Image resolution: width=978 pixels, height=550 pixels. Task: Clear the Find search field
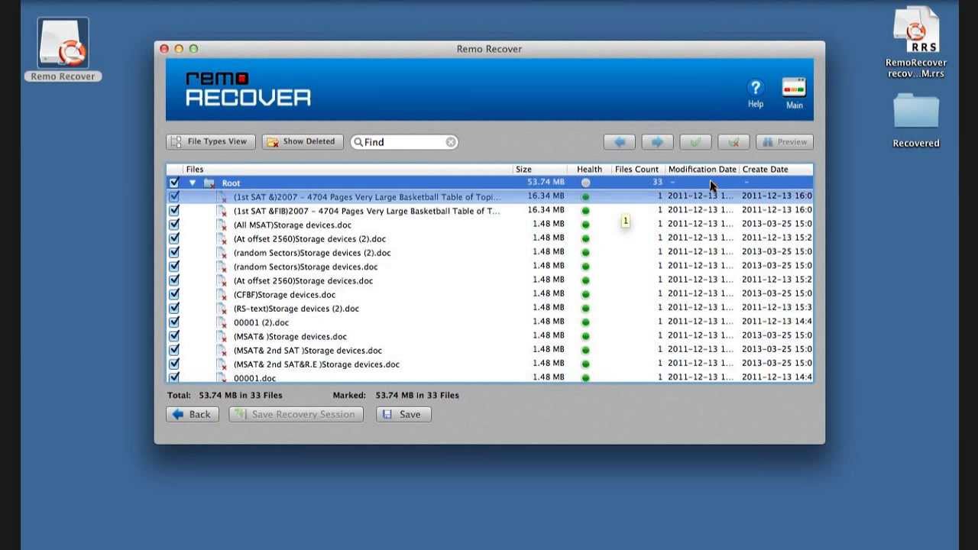point(451,142)
